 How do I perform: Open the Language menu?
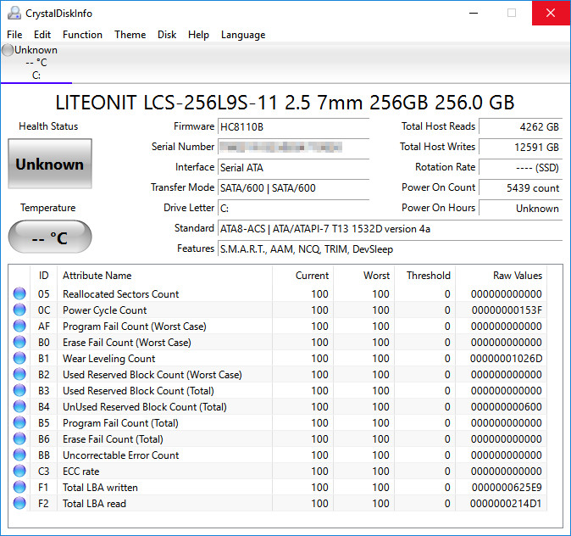point(243,35)
